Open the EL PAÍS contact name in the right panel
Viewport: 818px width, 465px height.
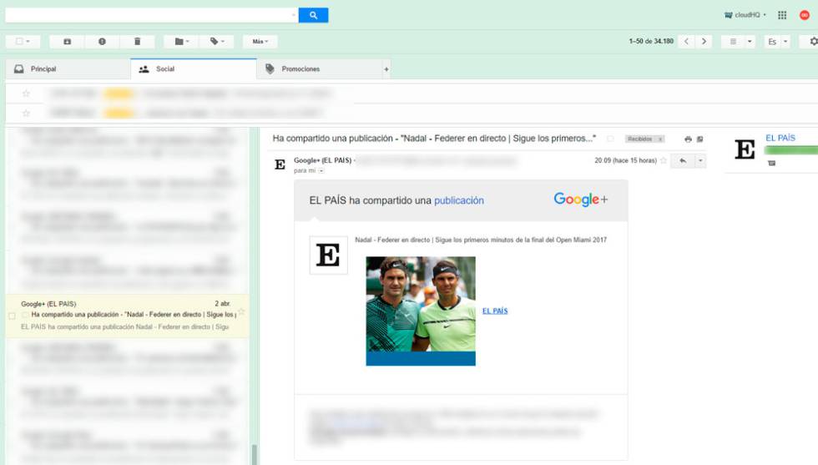(x=780, y=138)
